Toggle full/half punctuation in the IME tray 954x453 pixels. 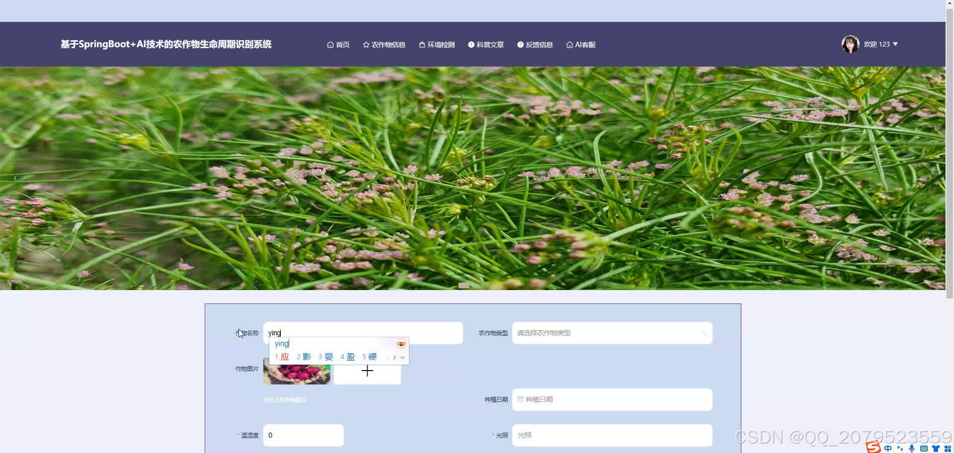click(900, 449)
